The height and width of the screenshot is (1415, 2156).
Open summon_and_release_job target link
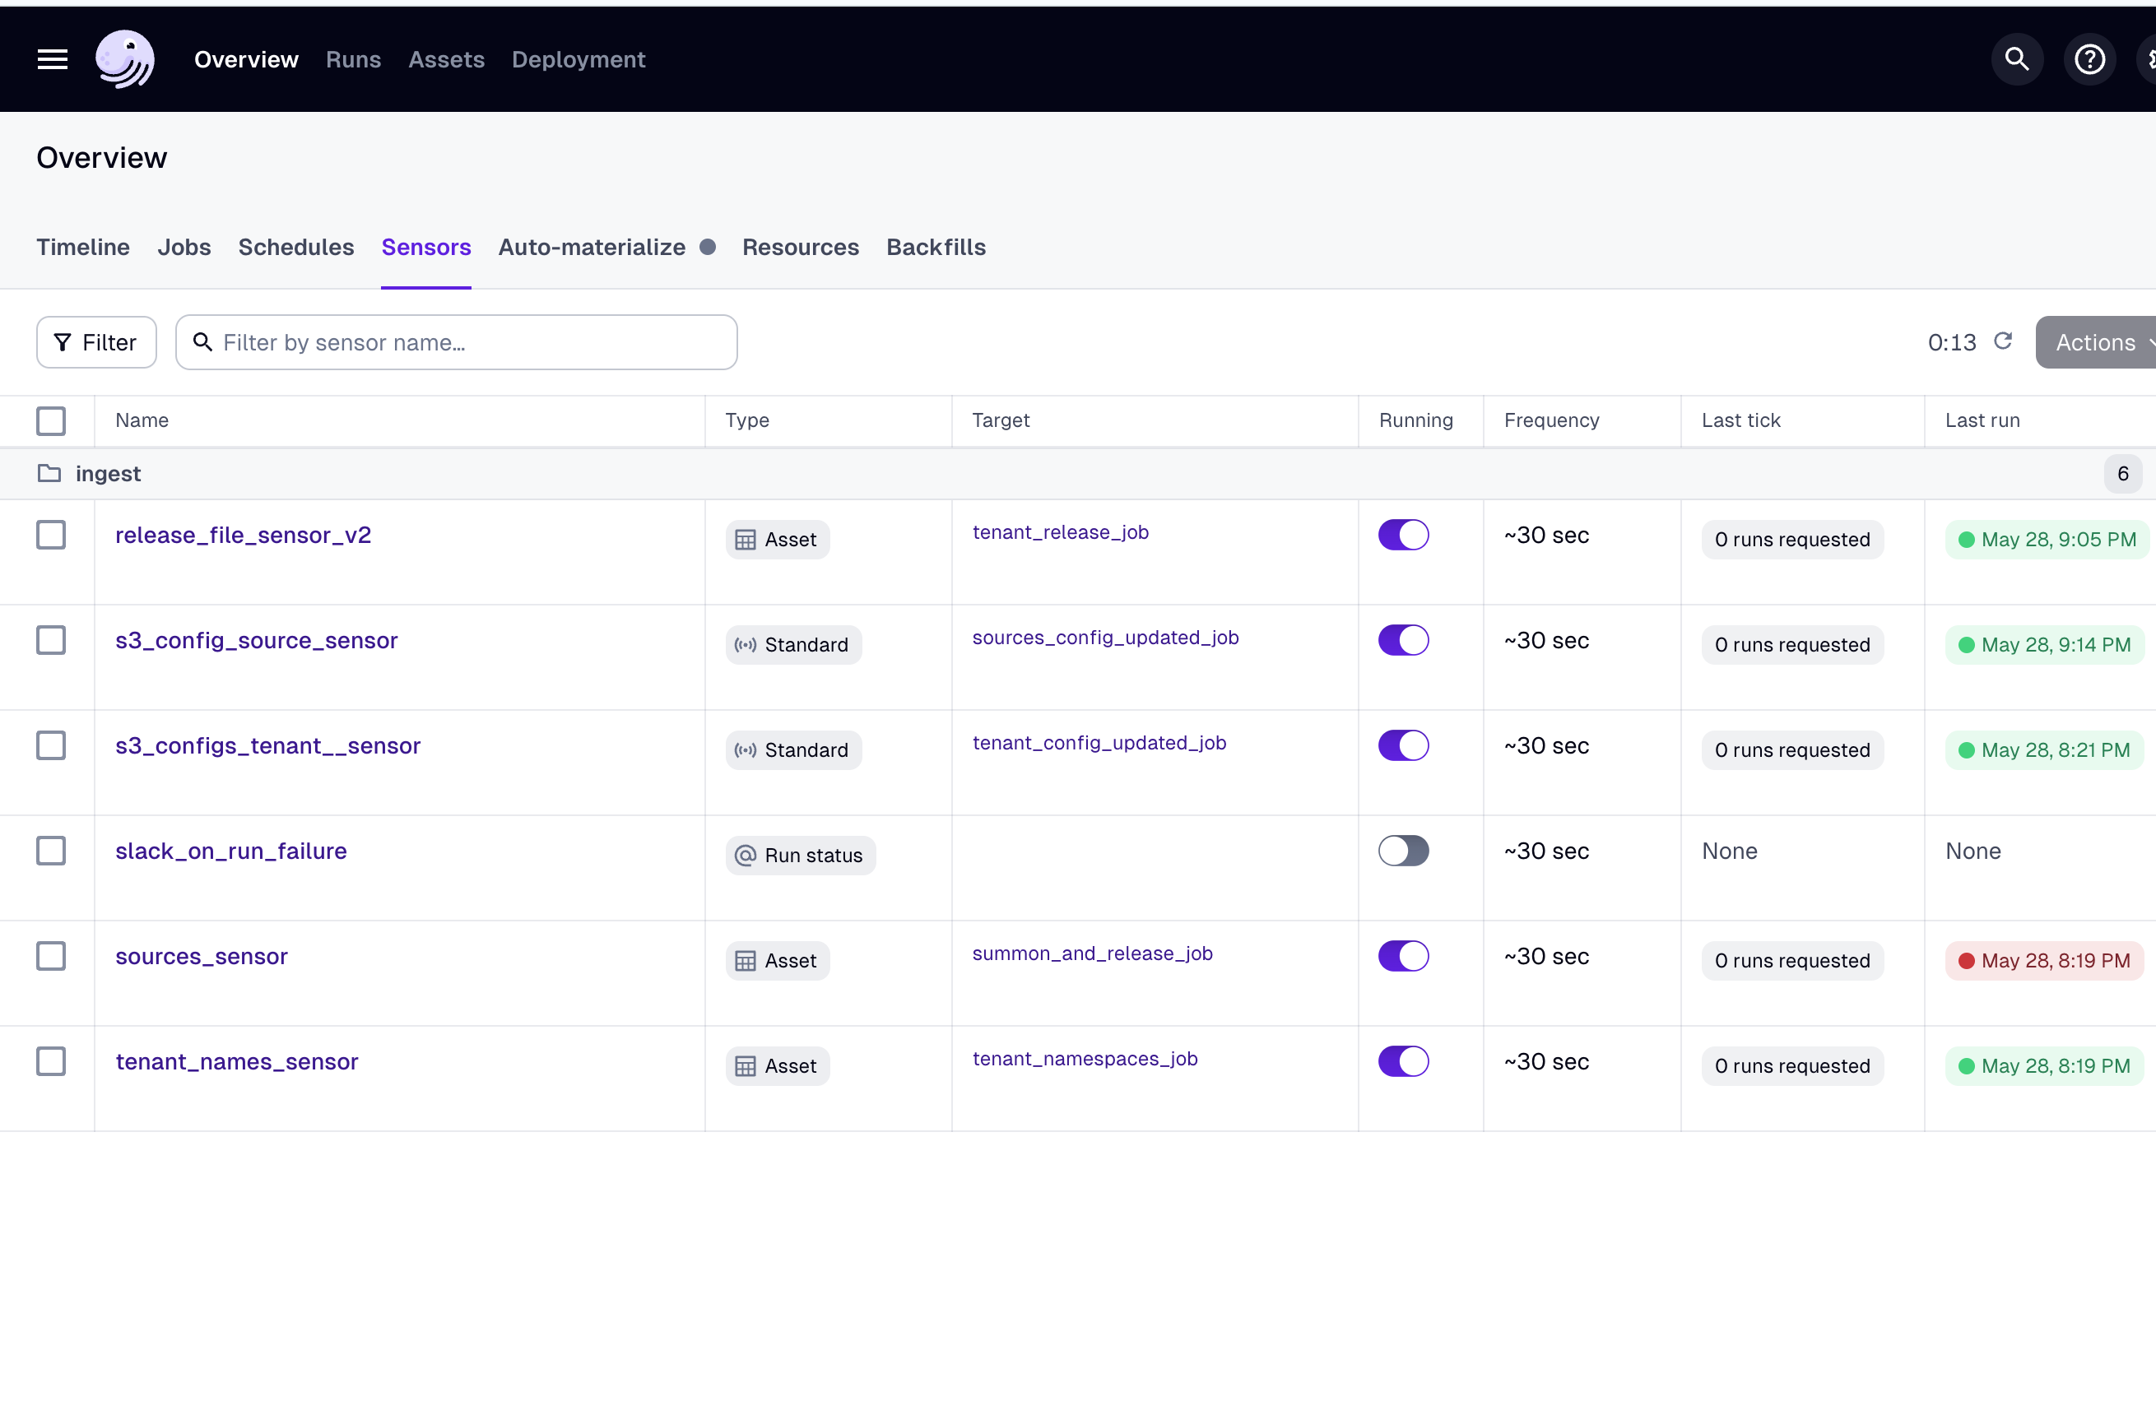coord(1093,953)
